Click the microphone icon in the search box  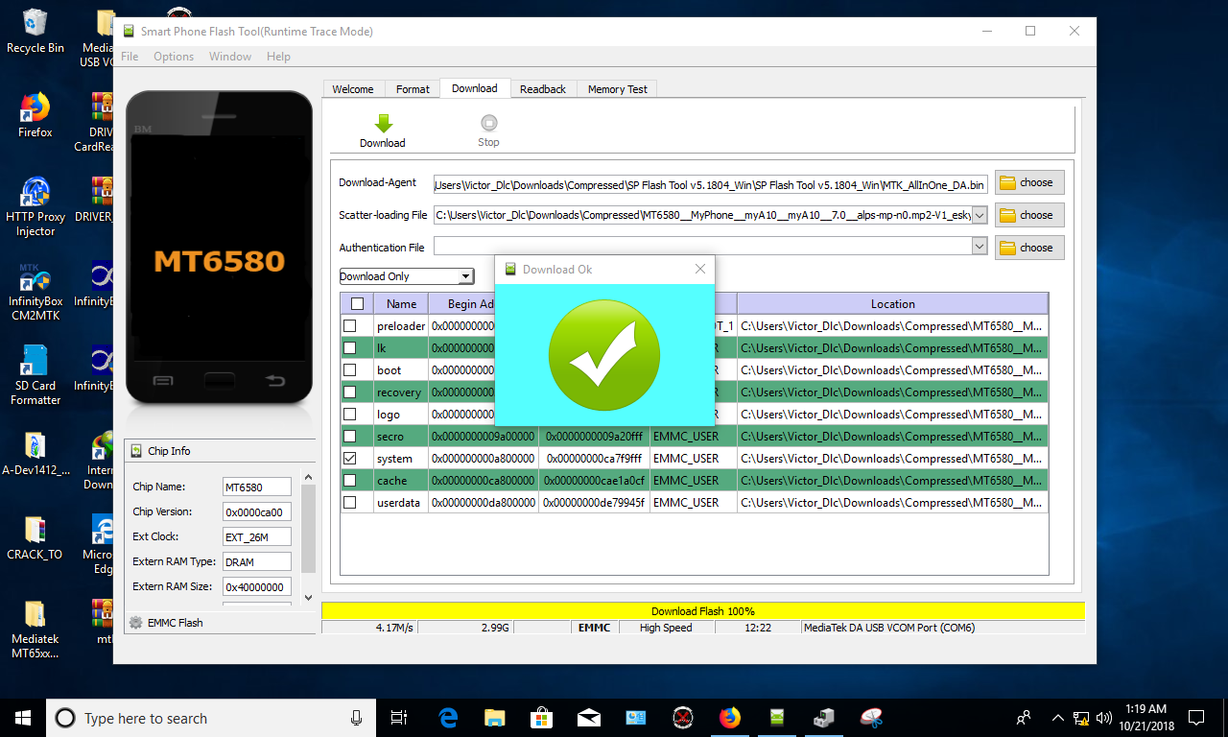(357, 718)
